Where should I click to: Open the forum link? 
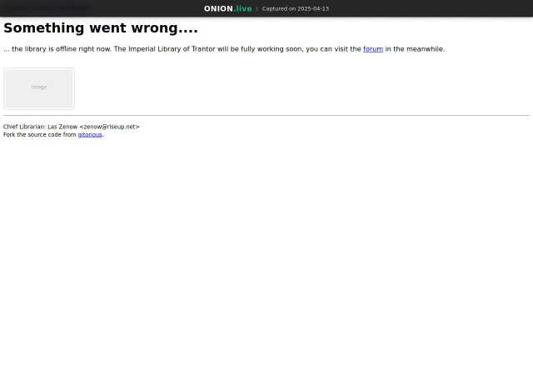click(373, 49)
